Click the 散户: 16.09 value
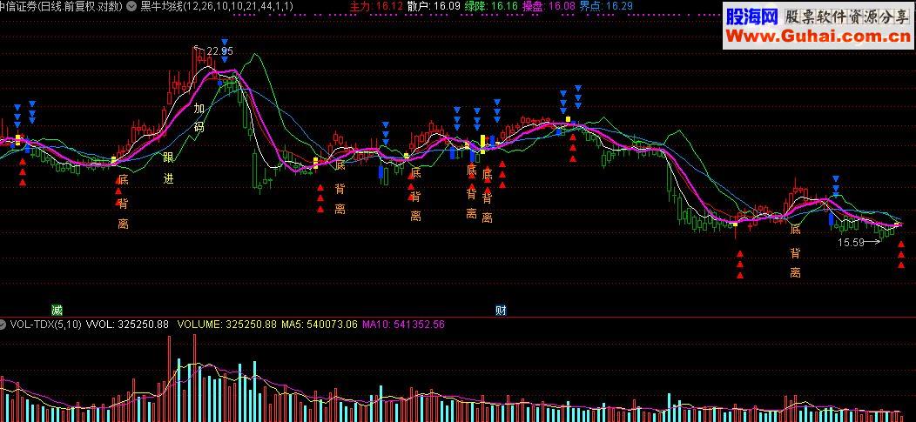This screenshot has height=422, width=916. tap(434, 6)
